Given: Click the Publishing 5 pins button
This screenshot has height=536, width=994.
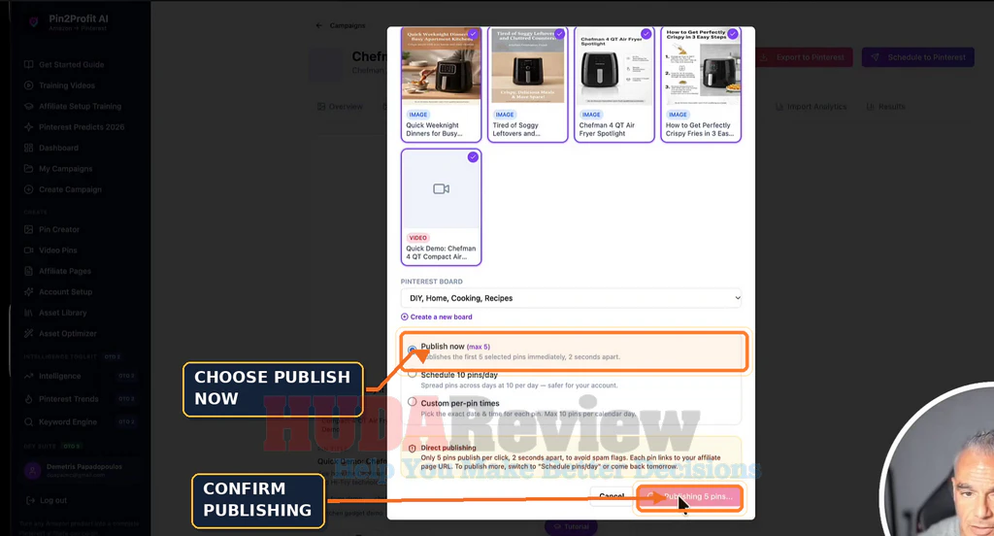Looking at the screenshot, I should click(689, 496).
